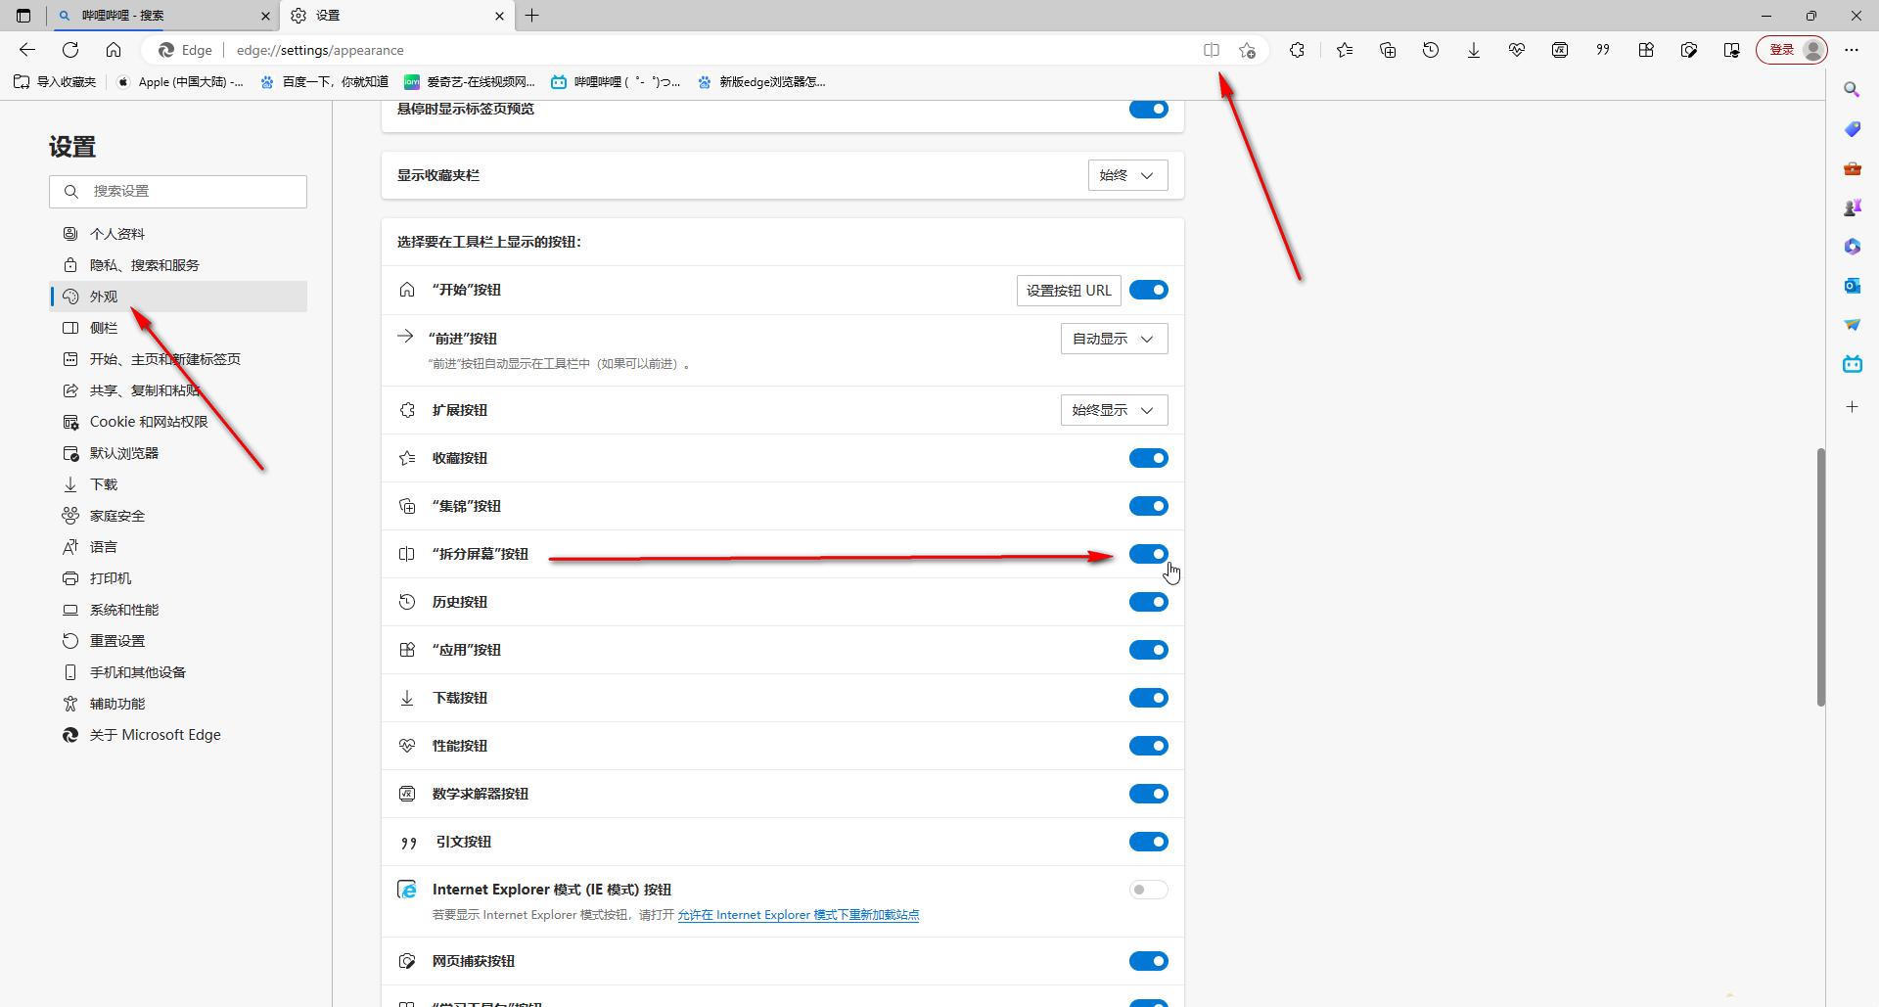1879x1007 pixels.
Task: Open browser Performance heart icon
Action: click(1517, 50)
